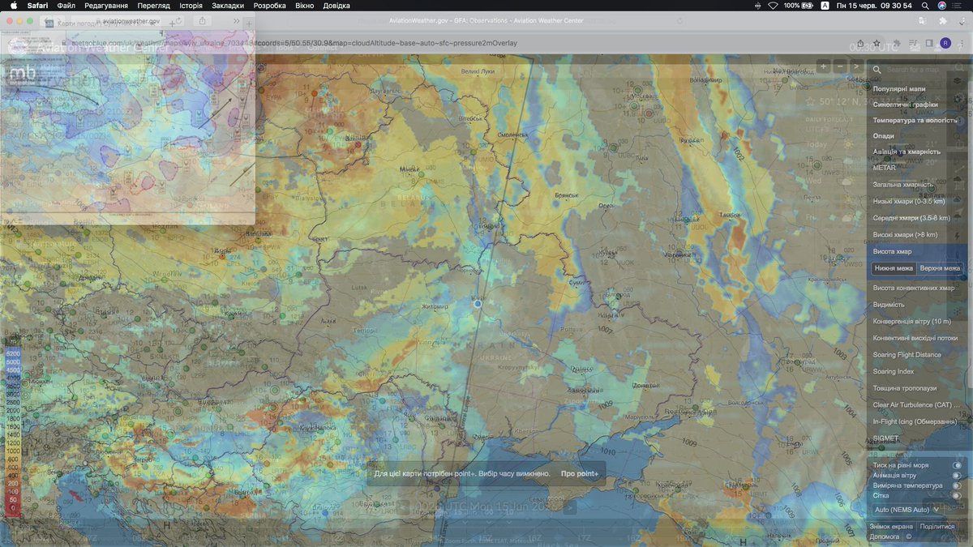The image size is (973, 547).
Task: Toggle the Виміряна температура overlay
Action: [958, 485]
